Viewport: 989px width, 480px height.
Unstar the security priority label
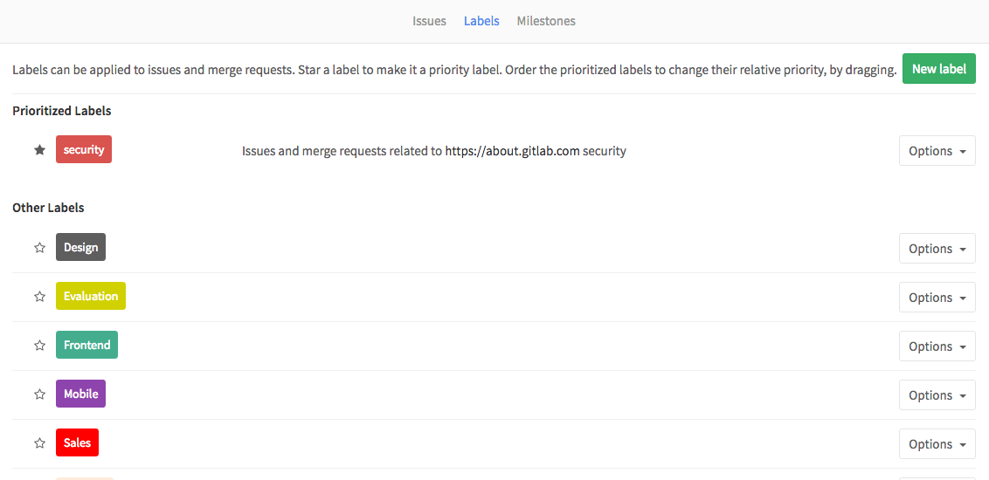39,150
